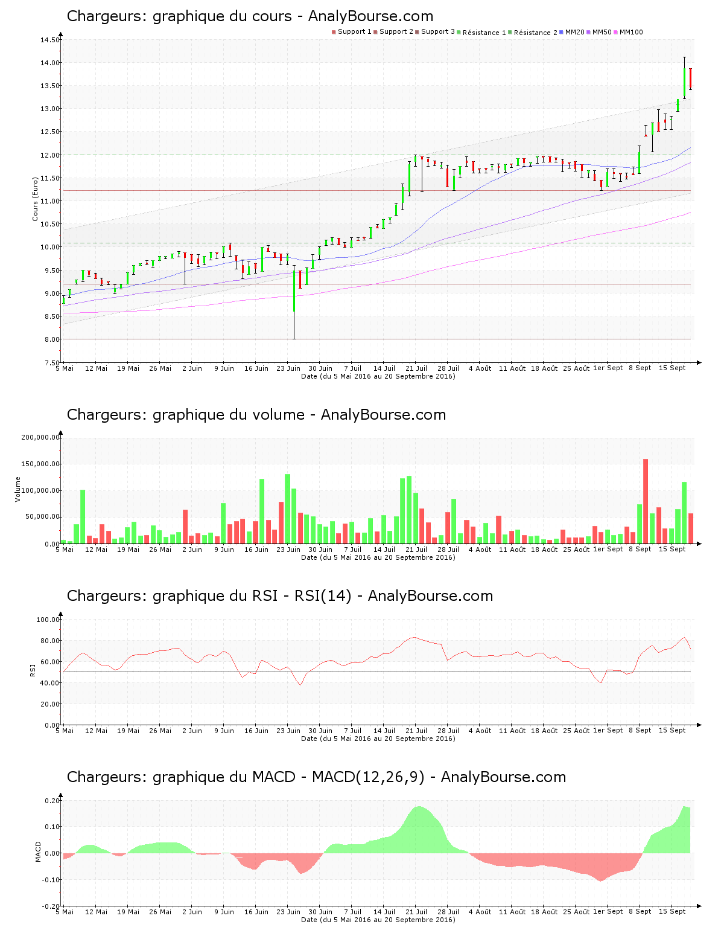The height and width of the screenshot is (936, 724).
Task: Click the 0.20 value on MACD axis
Action: pyautogui.click(x=52, y=801)
